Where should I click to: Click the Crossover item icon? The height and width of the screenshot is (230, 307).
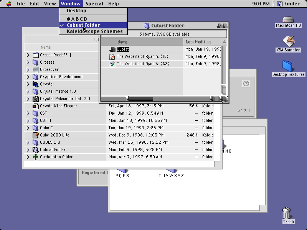(35, 69)
